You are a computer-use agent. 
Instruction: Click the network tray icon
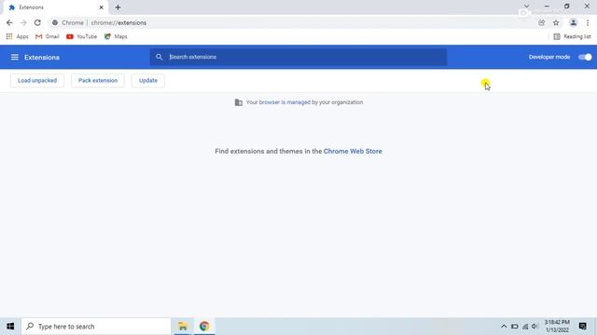point(525,327)
